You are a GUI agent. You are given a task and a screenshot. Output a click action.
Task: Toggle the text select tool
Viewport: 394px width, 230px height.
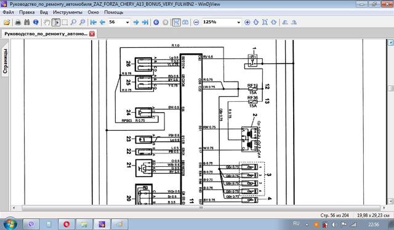coord(56,22)
